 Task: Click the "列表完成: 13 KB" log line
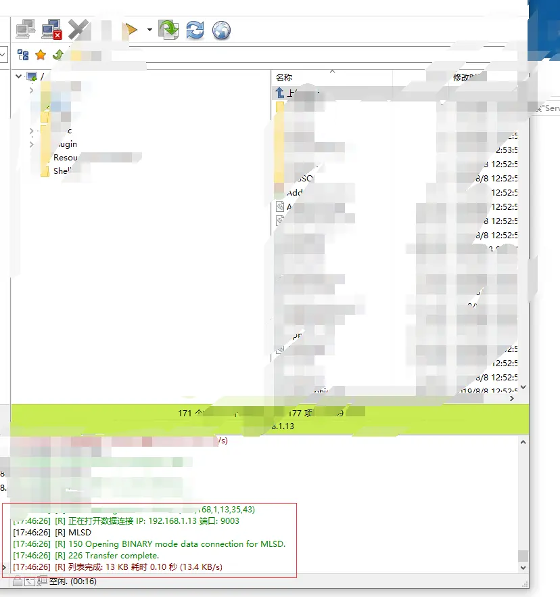[x=118, y=567]
